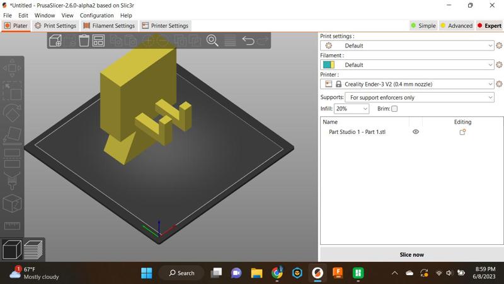Switch to Expert mode
The image size is (504, 284).
tap(490, 25)
